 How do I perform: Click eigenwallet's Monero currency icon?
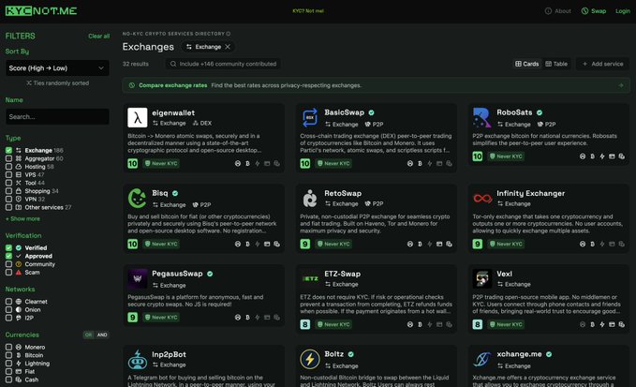click(x=238, y=163)
